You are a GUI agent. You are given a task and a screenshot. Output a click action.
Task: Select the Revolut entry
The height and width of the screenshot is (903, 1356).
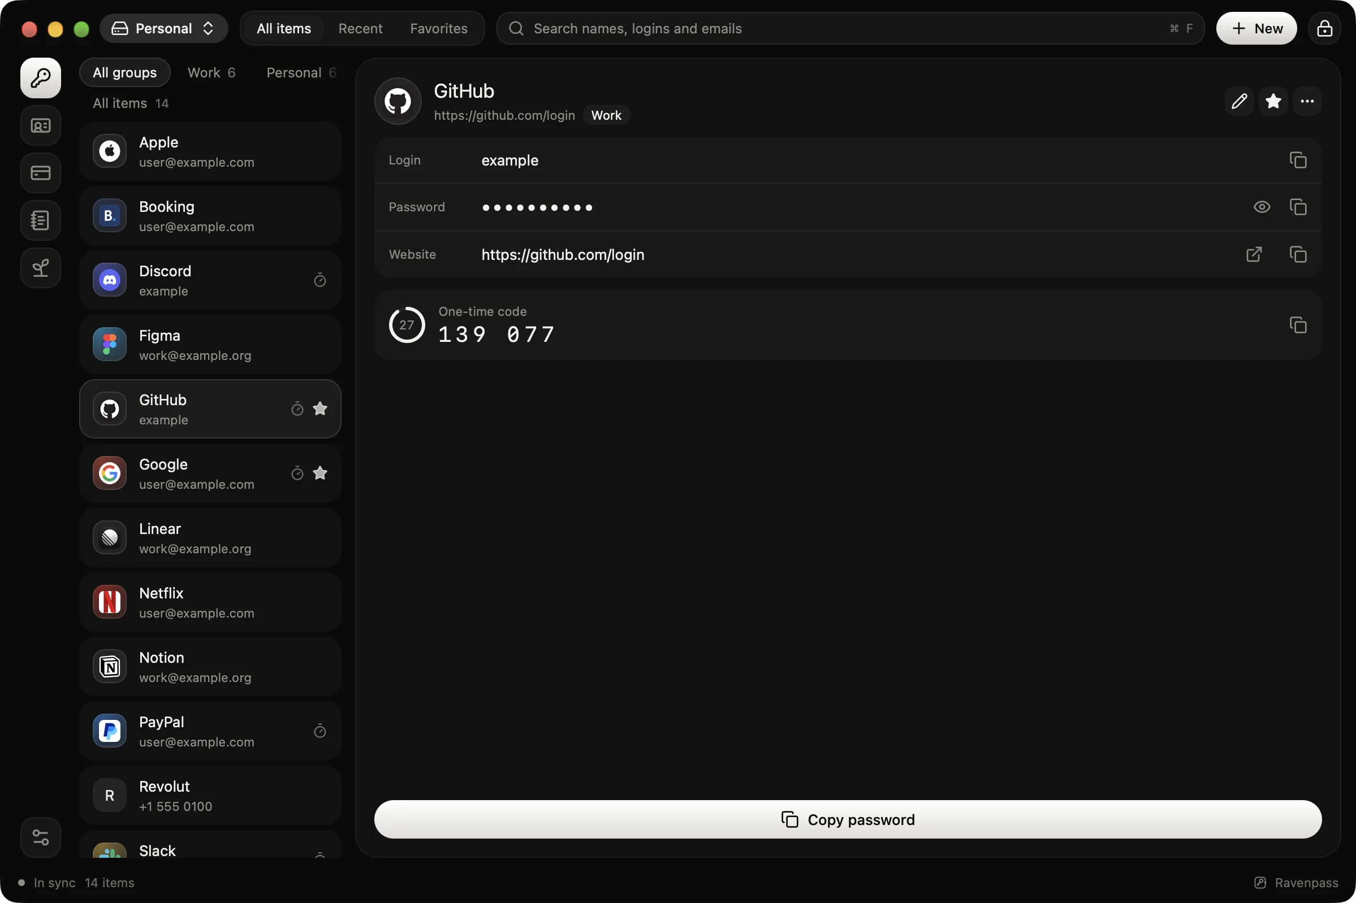210,796
